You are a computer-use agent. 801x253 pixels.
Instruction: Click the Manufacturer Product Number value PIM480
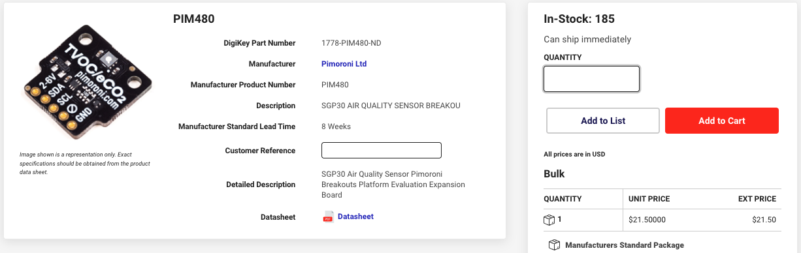pyautogui.click(x=335, y=85)
